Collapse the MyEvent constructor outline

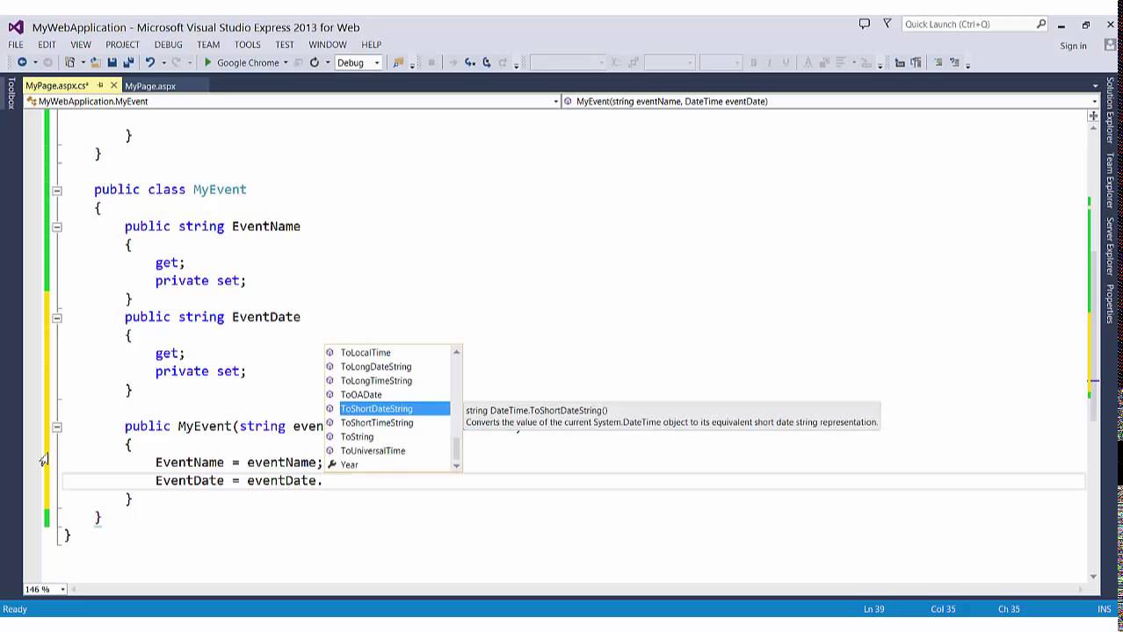(57, 427)
